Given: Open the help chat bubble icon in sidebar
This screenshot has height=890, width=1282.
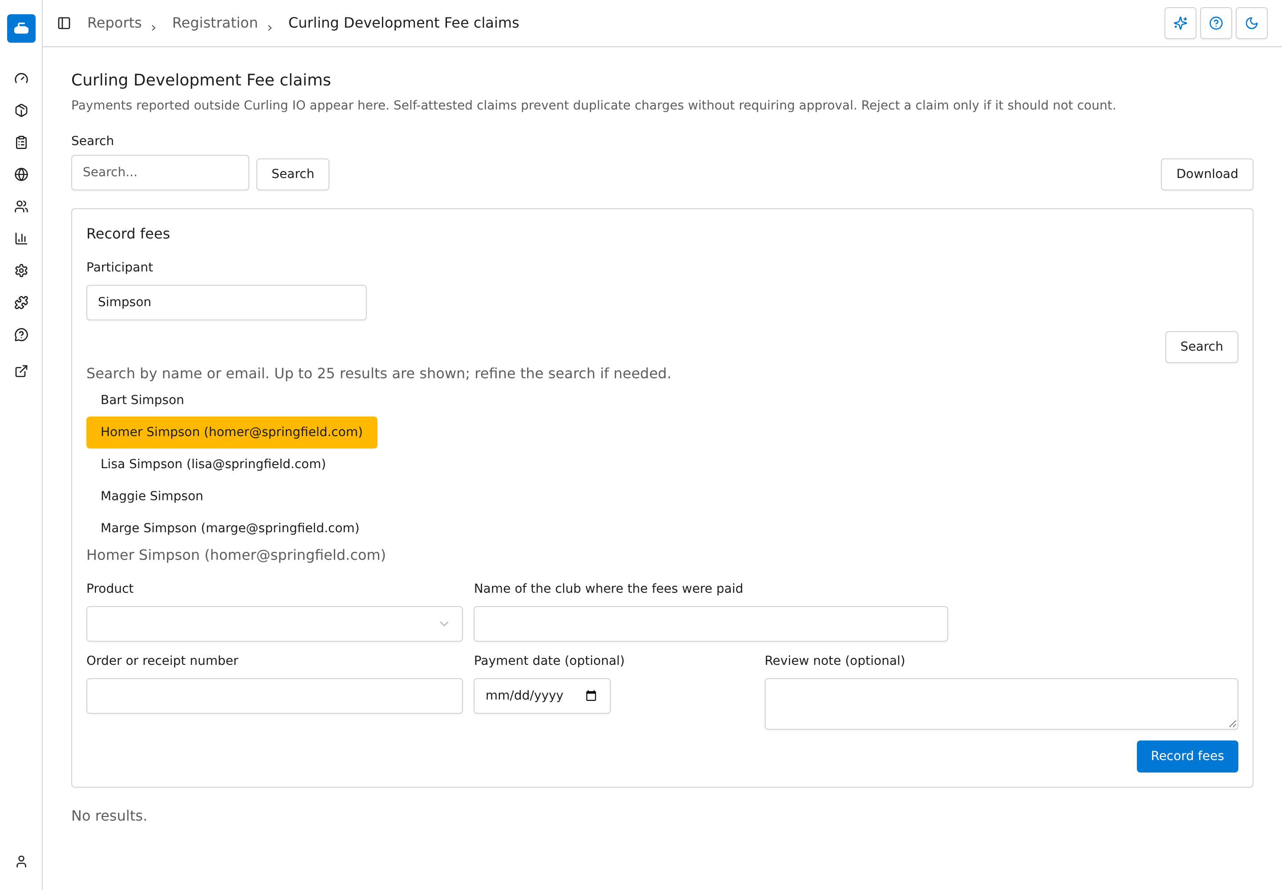Looking at the screenshot, I should coord(21,335).
